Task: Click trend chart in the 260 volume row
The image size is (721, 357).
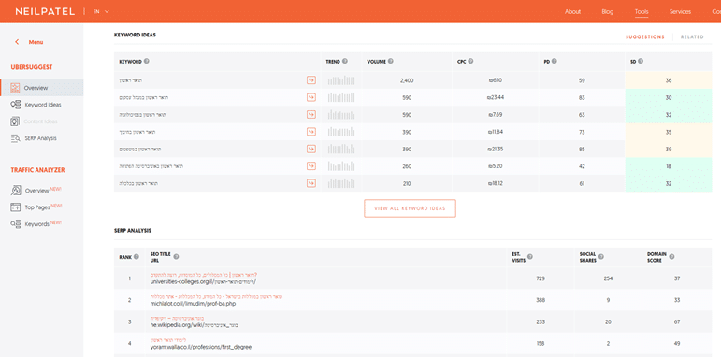Action: [341, 166]
